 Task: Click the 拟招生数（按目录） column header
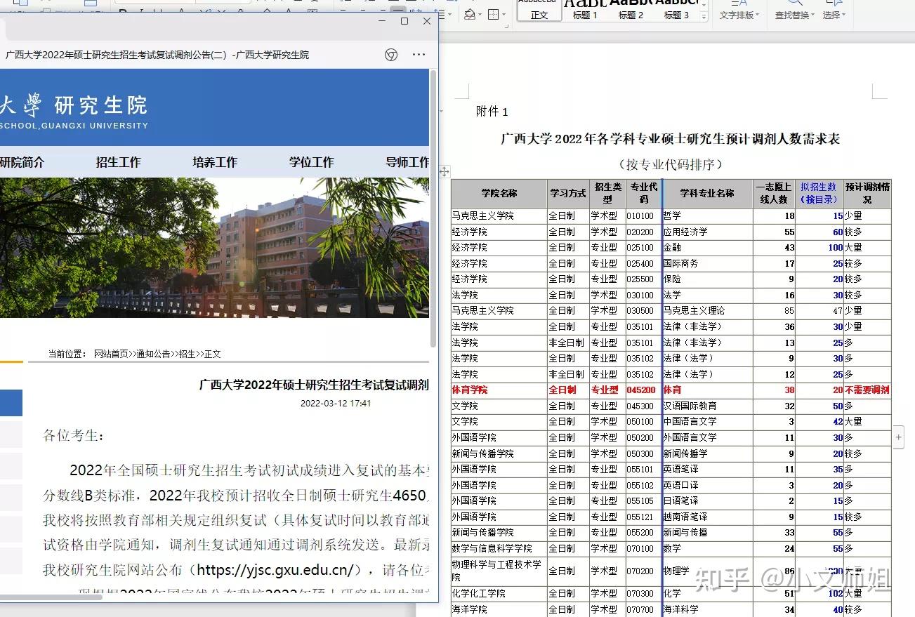click(819, 194)
